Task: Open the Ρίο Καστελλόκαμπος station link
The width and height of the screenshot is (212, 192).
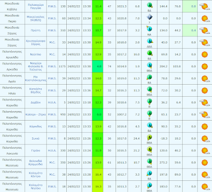Action: tap(36, 78)
